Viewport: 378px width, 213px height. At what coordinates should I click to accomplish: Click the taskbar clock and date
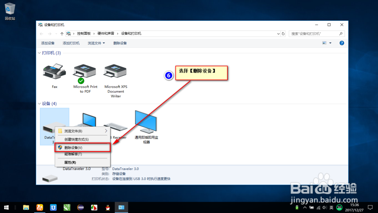click(355, 207)
